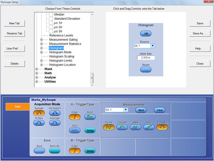Select the Average acquisition mode icon
Screen dimensions: 214x161
pyautogui.click(x=55, y=123)
